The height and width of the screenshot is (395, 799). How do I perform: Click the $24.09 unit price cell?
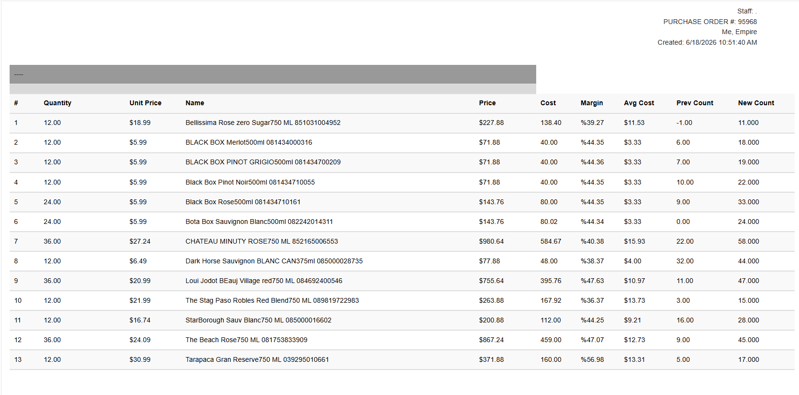tap(140, 340)
